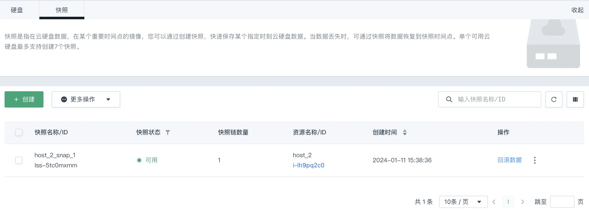Screen dimensions: 589x214
Task: Open the three-dot row actions menu
Action: tap(535, 160)
